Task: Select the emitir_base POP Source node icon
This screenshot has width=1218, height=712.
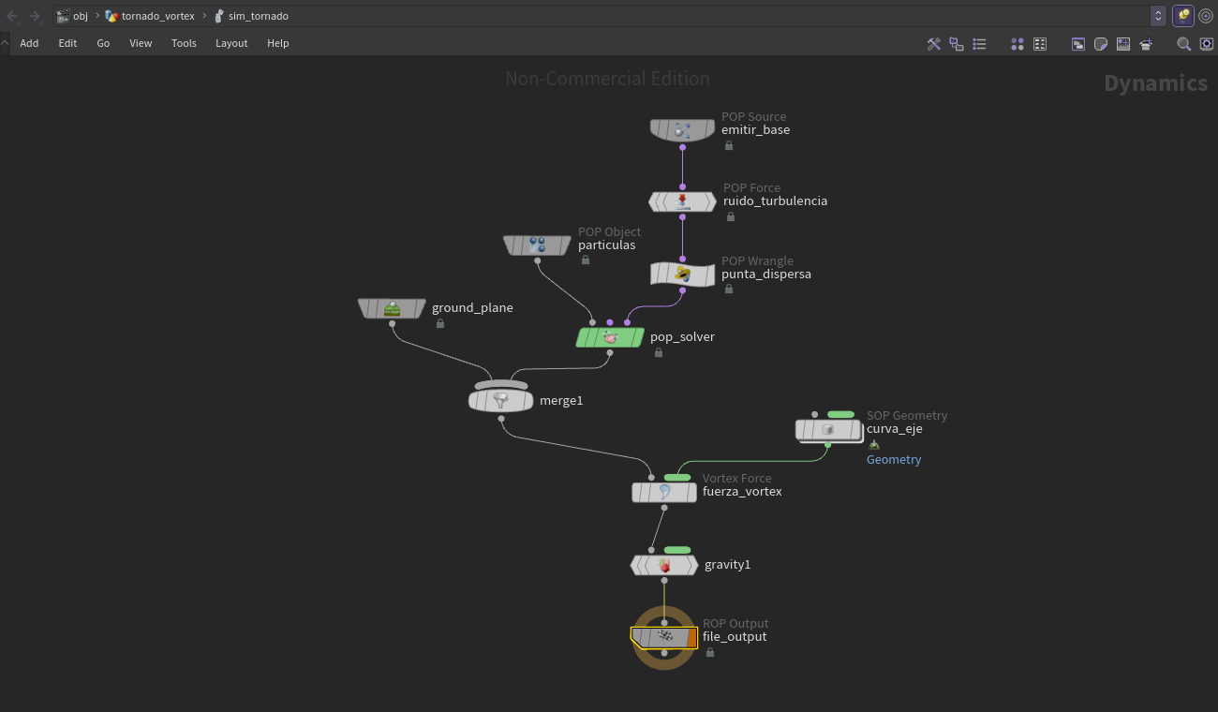Action: [x=682, y=130]
